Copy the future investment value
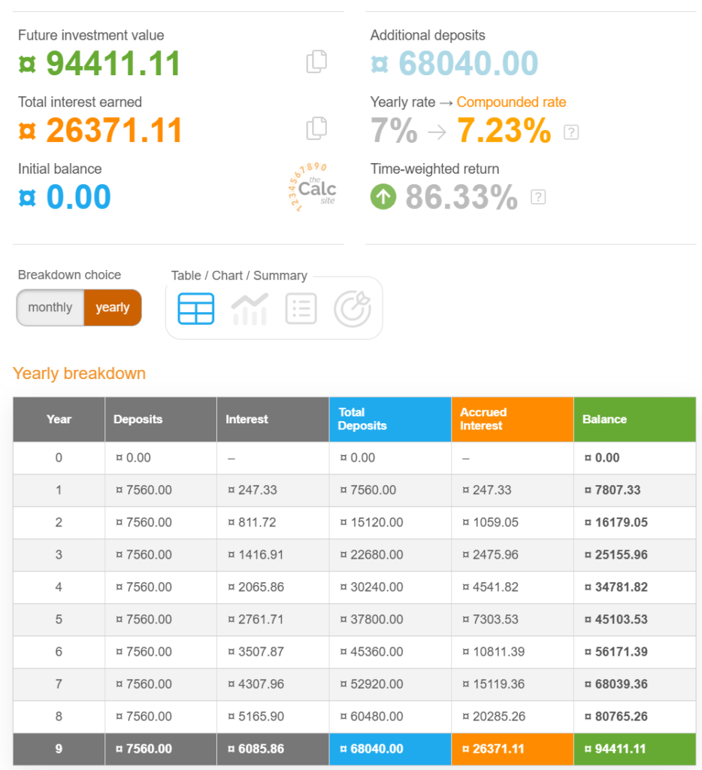This screenshot has height=770, width=702. click(316, 62)
